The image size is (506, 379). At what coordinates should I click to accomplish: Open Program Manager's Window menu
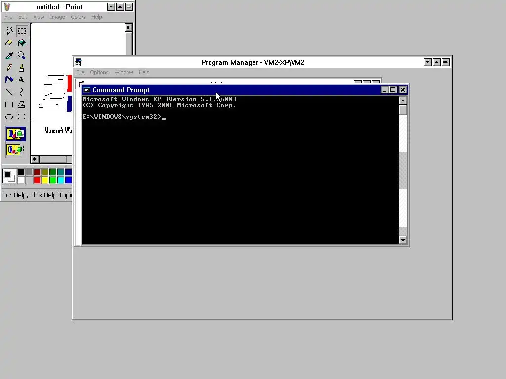[124, 72]
